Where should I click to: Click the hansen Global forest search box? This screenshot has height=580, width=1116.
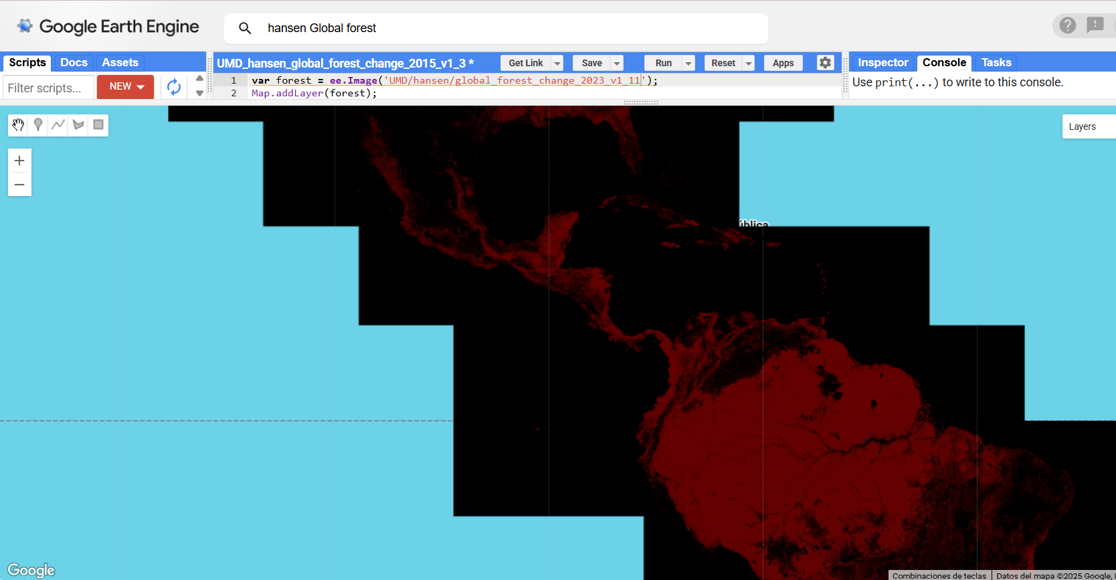point(496,28)
